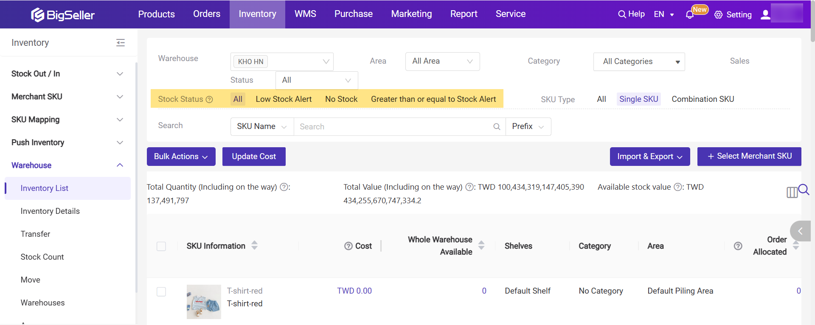Open the Products menu
Screen dimensions: 815x325
156,14
